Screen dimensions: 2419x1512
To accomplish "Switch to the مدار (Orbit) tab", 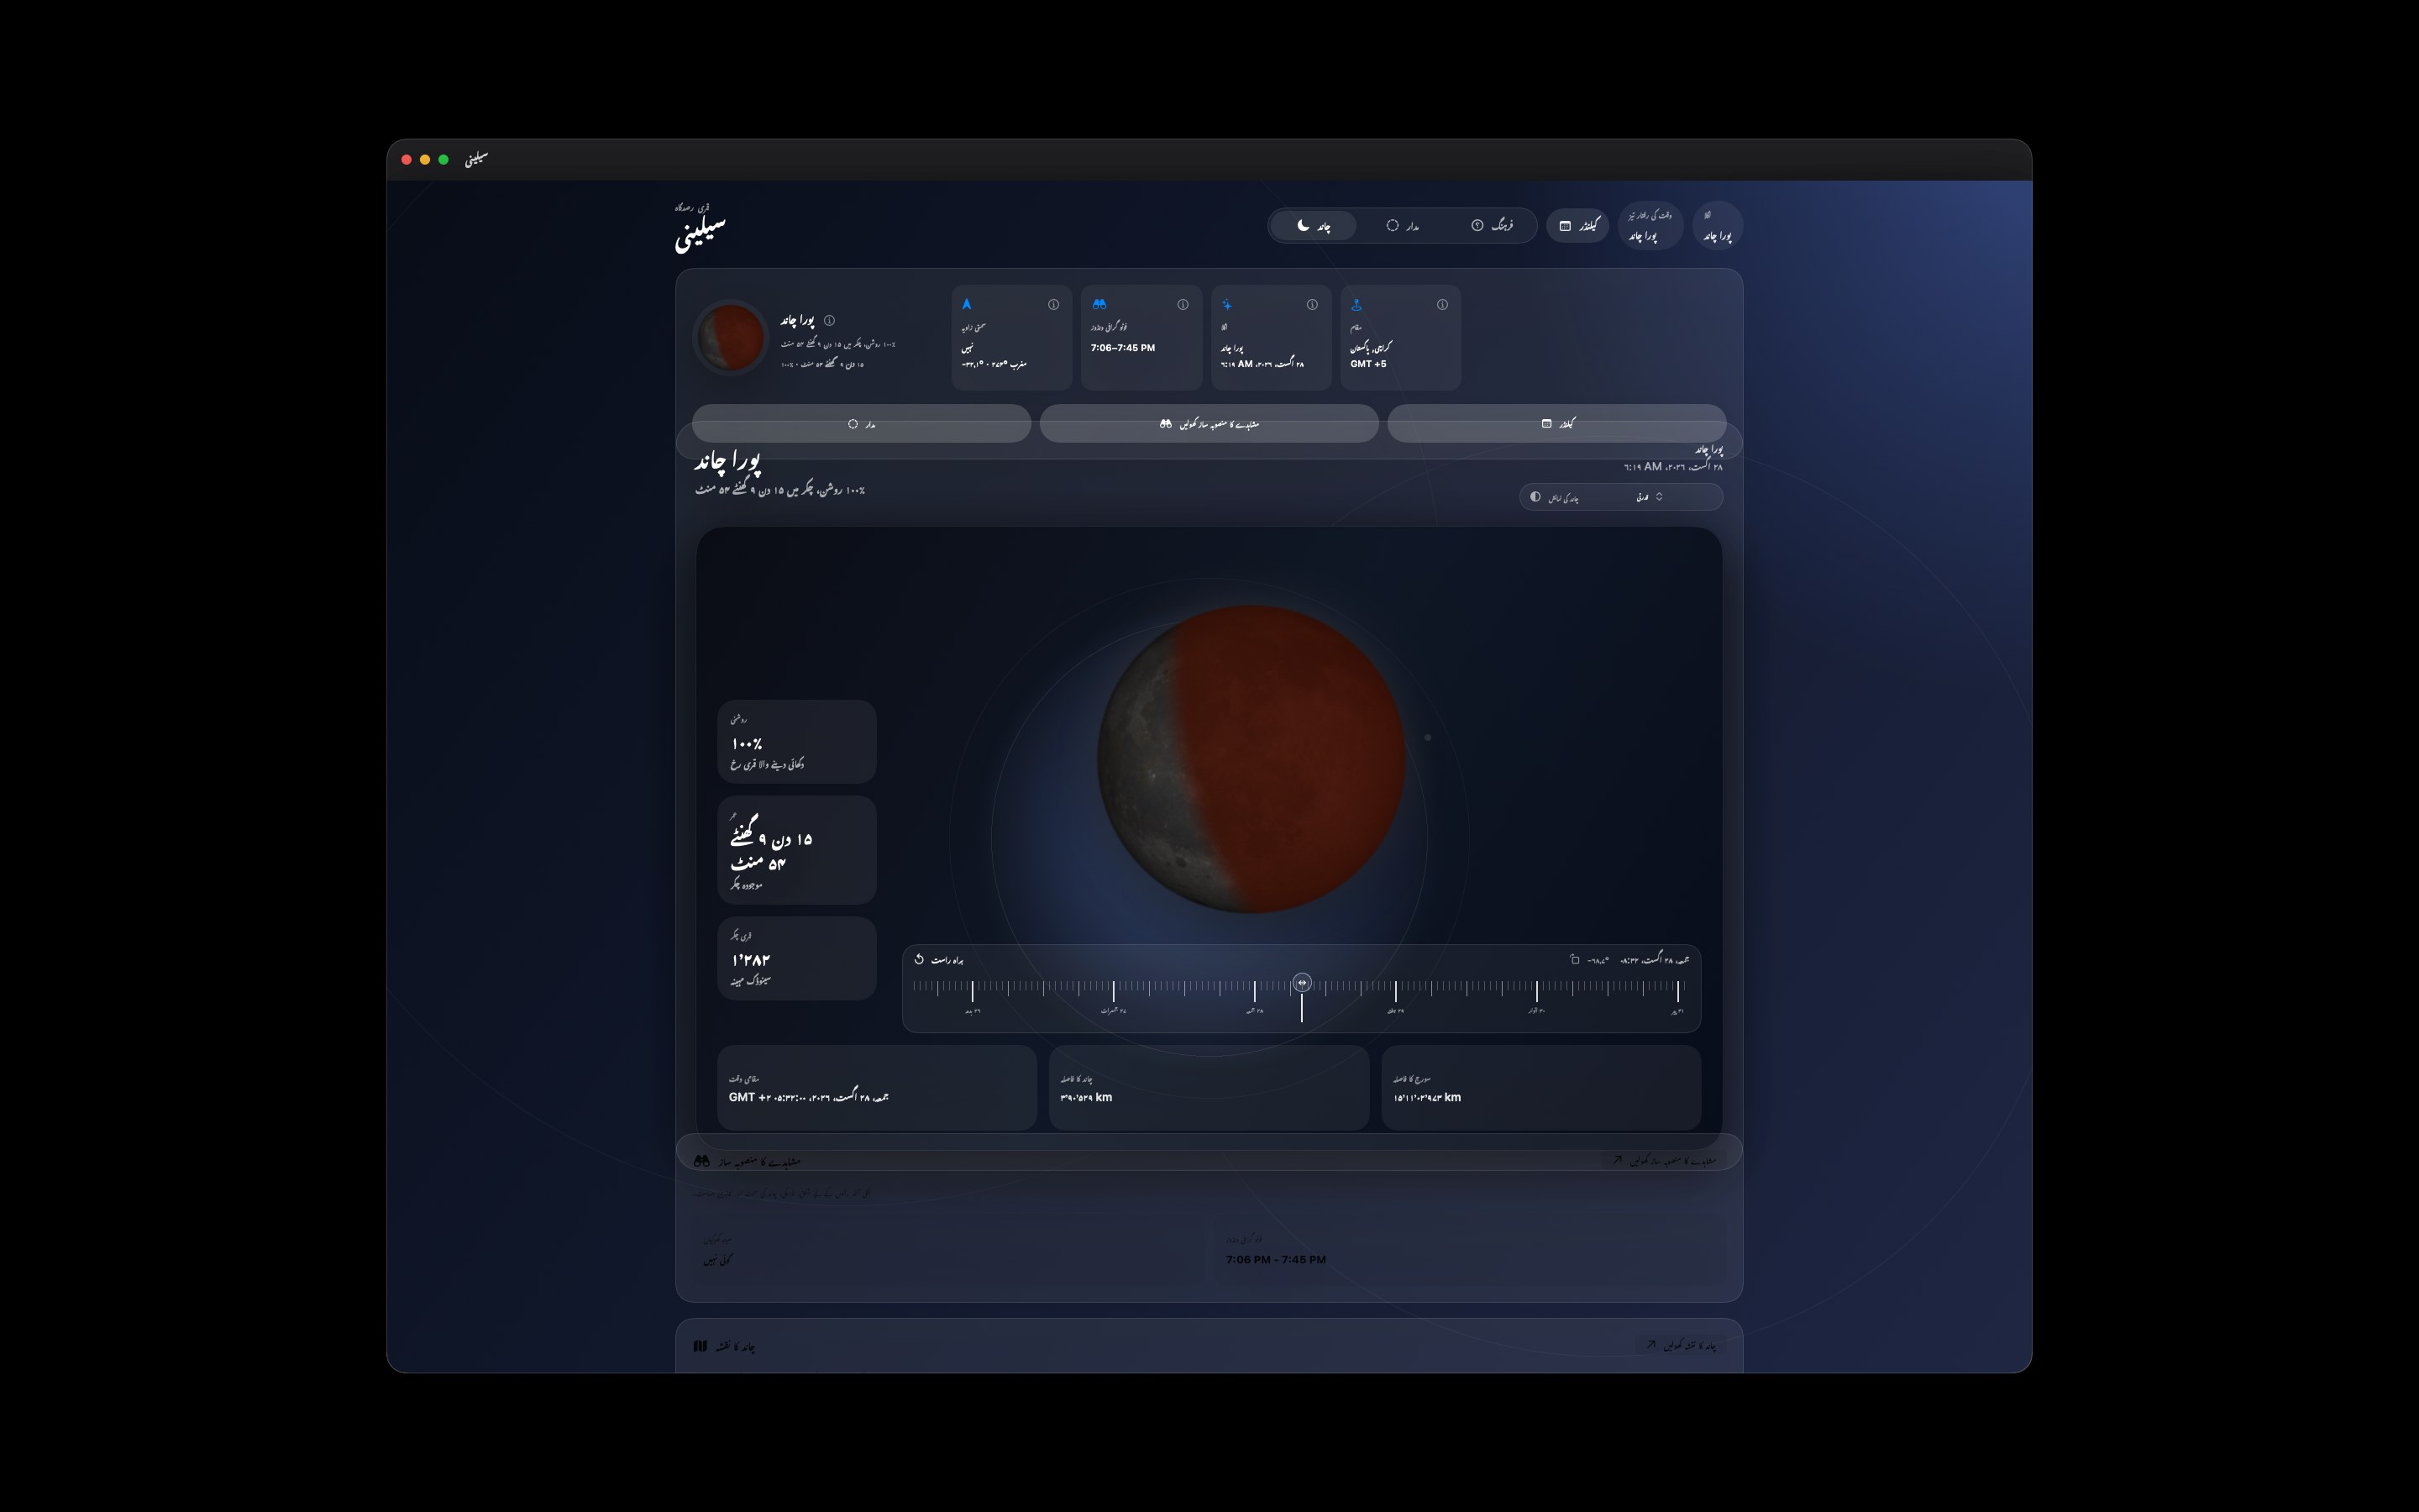I will [x=1403, y=226].
